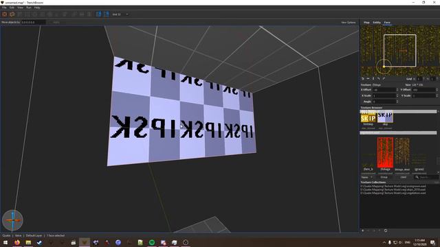Click the Y Offset value field
440x247 pixels.
coord(423,90)
